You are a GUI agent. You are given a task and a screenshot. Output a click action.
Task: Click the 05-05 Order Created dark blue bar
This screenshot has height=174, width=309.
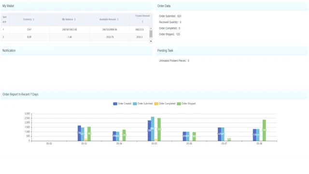[149, 130]
